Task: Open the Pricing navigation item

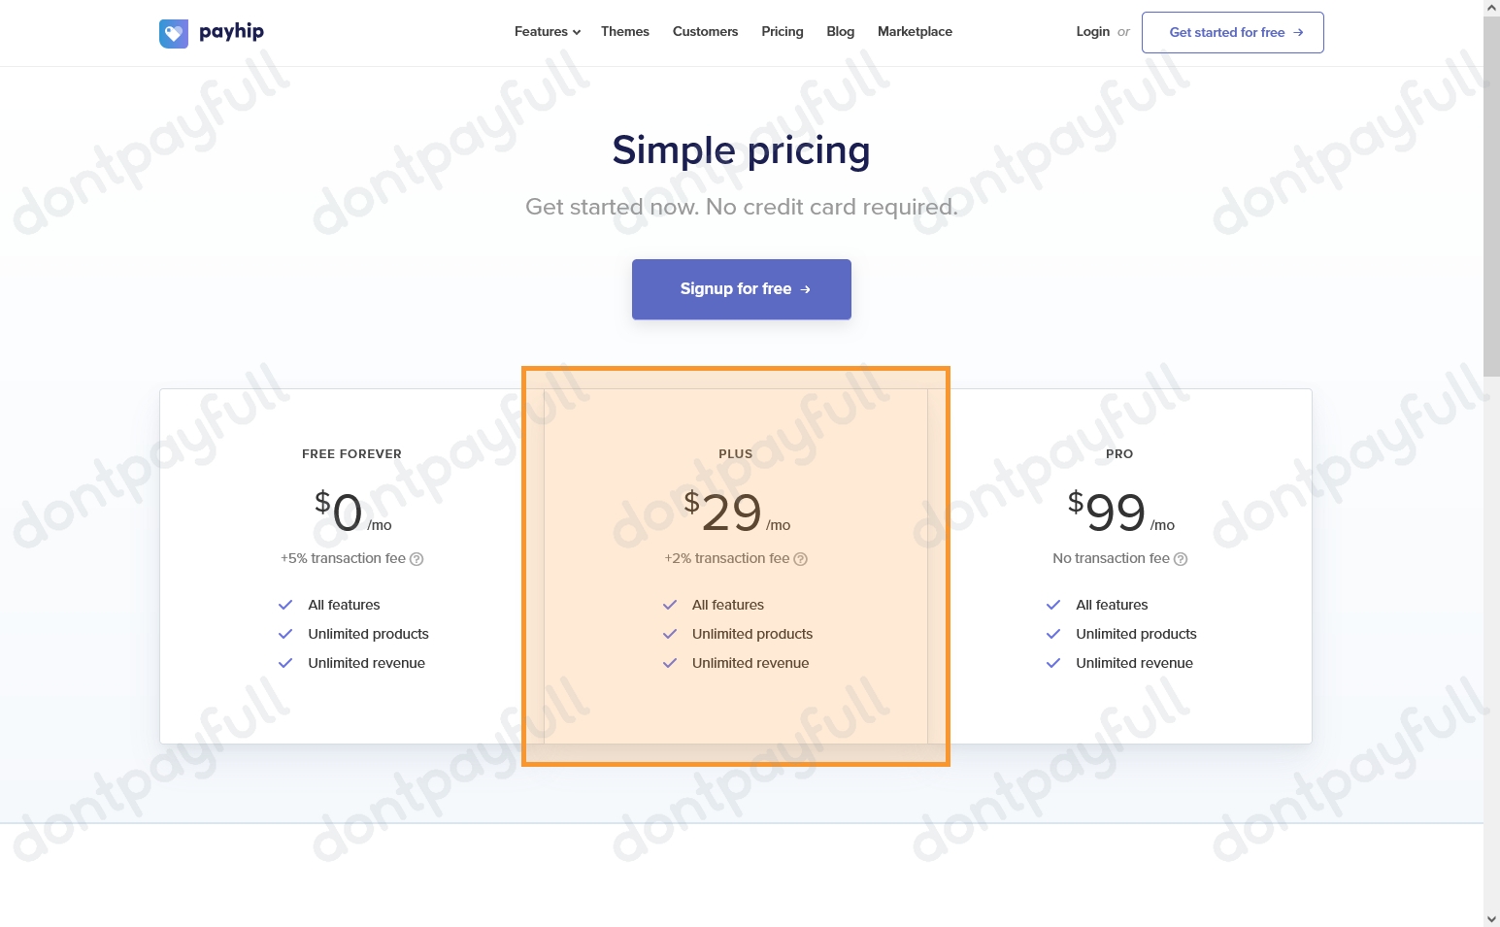Action: pyautogui.click(x=782, y=31)
